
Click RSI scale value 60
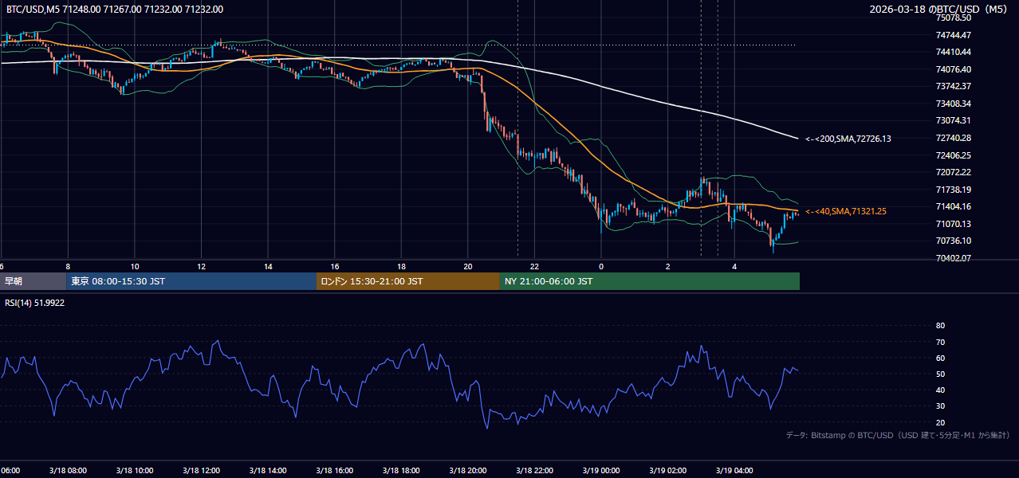click(940, 358)
